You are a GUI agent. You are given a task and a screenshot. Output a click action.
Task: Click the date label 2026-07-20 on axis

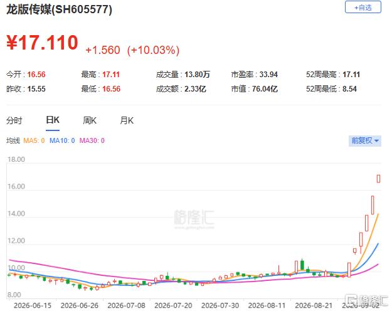click(x=173, y=305)
